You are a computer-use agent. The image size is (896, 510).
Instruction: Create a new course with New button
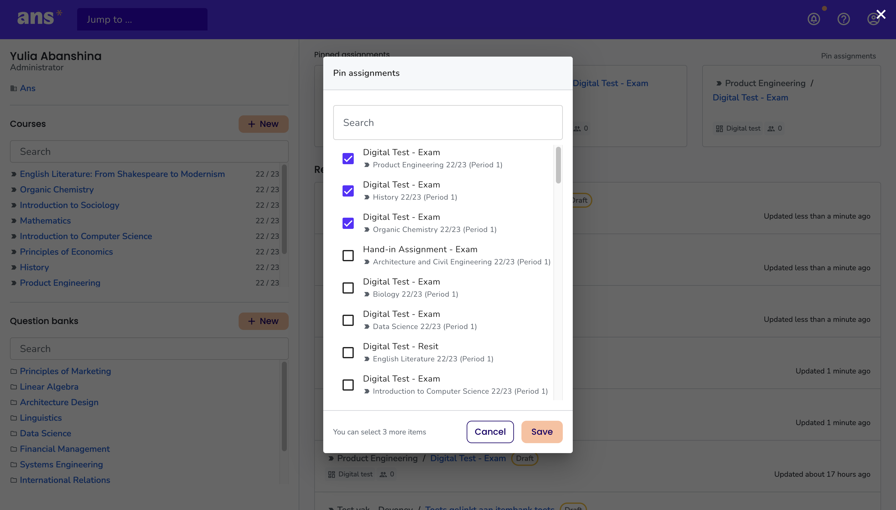[x=264, y=124]
